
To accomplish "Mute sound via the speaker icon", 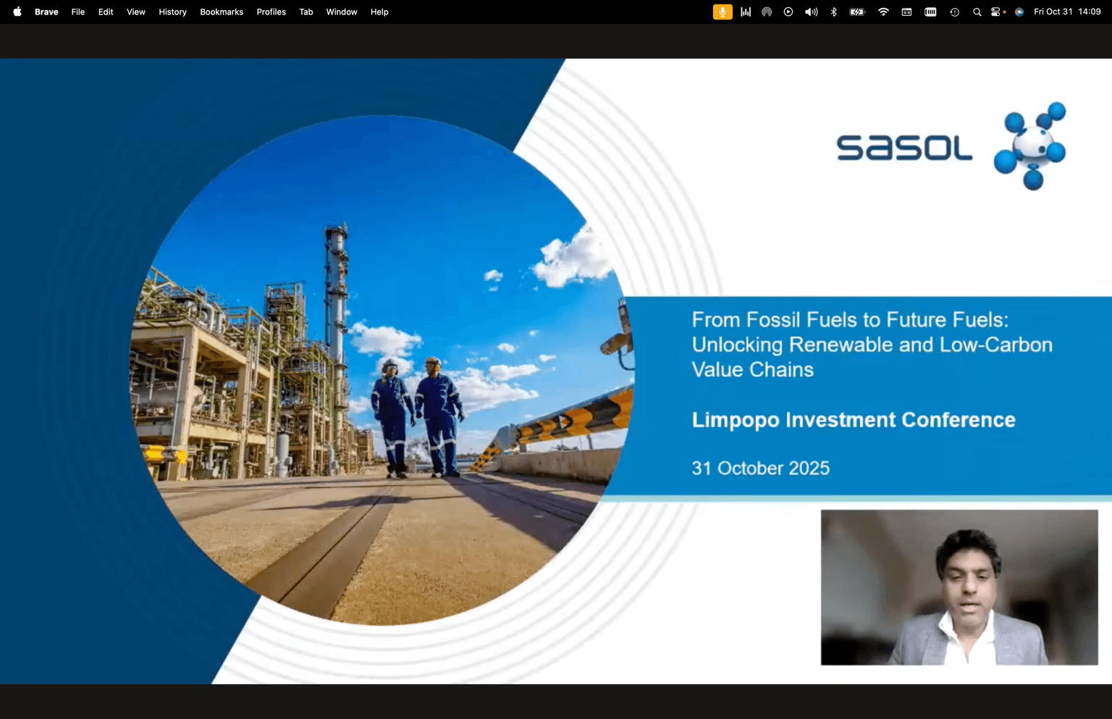I will click(x=811, y=12).
